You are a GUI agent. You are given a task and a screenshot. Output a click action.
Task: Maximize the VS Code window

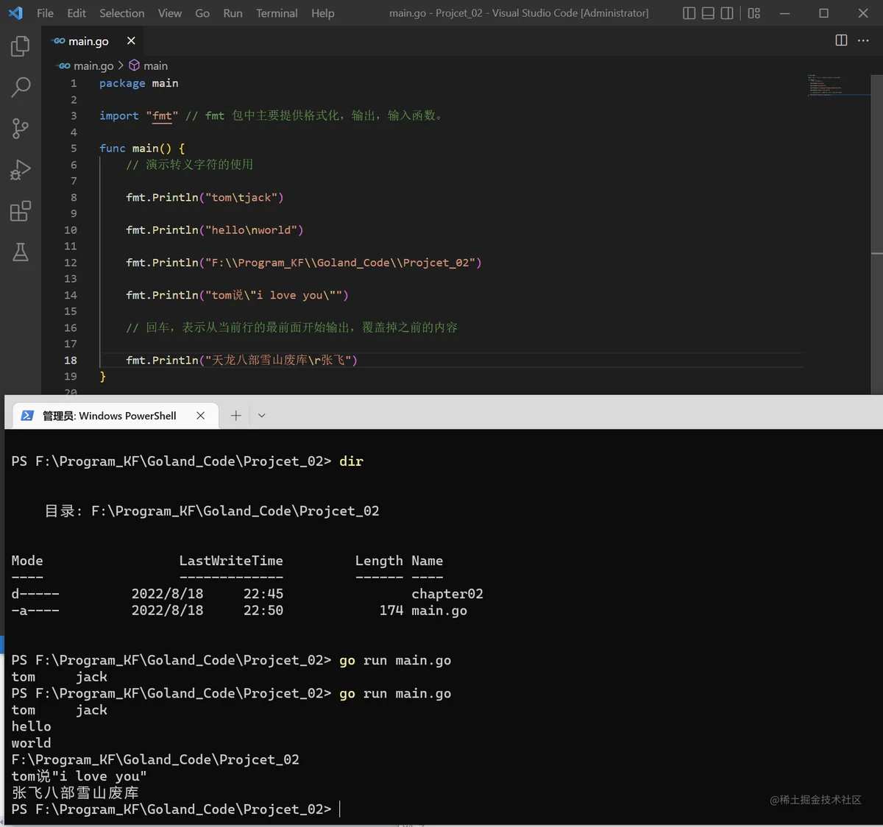coord(823,13)
